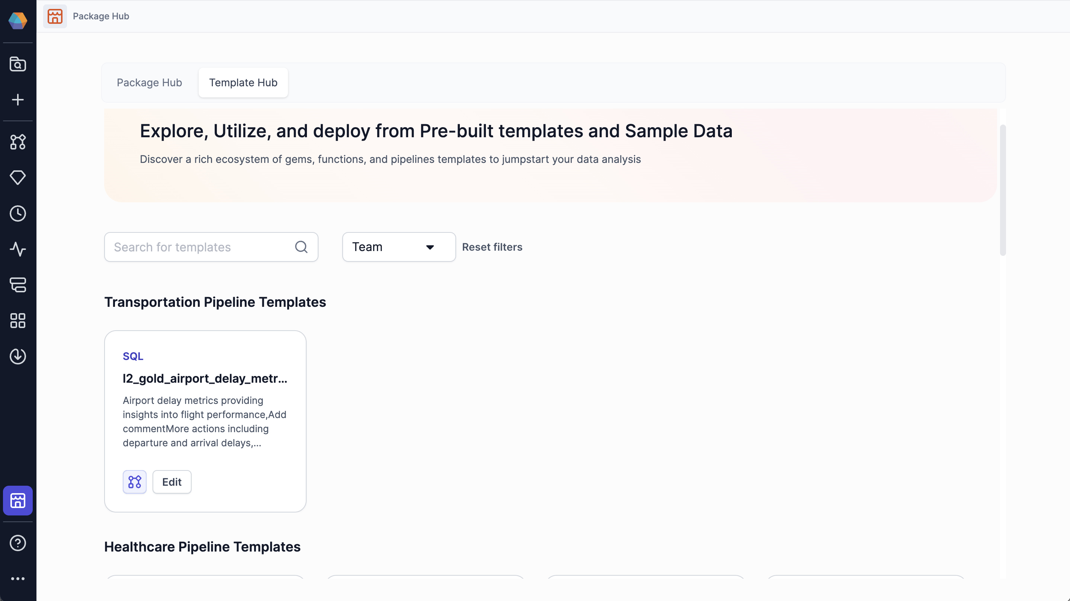Image resolution: width=1070 pixels, height=601 pixels.
Task: Click the Healthcare Pipeline Templates heading
Action: pos(202,547)
